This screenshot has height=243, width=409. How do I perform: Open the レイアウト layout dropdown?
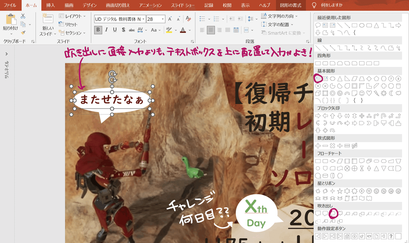(x=72, y=16)
